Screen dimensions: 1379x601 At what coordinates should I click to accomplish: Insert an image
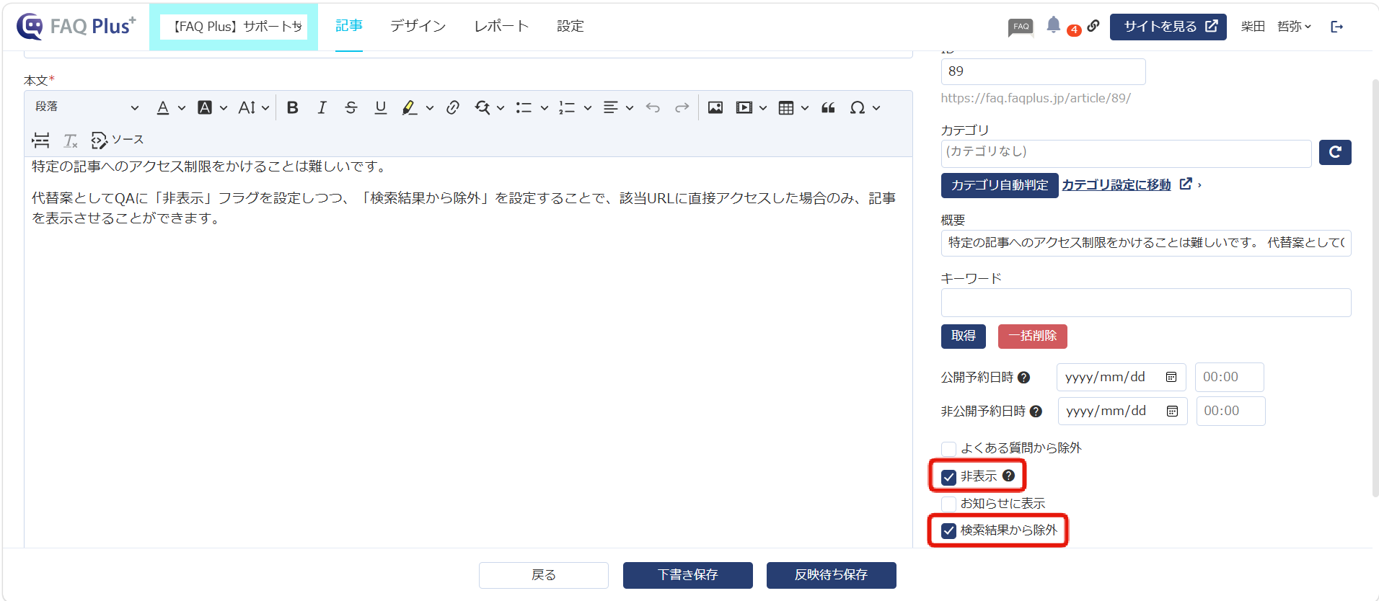[x=715, y=108]
